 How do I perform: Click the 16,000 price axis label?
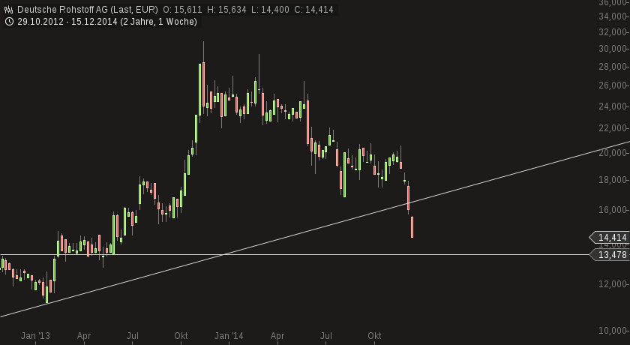[613, 210]
